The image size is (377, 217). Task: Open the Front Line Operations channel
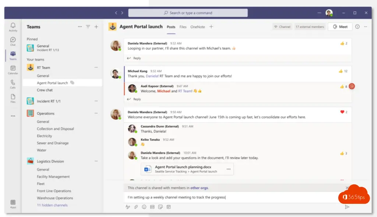coord(54,191)
